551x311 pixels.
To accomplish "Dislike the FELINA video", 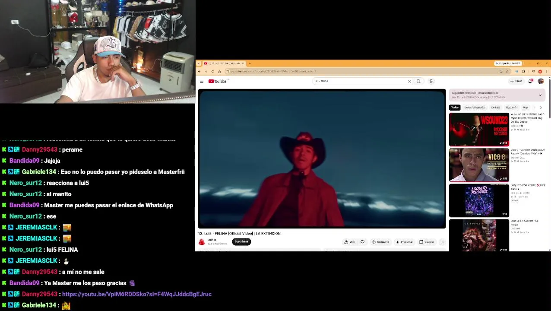I will pyautogui.click(x=362, y=242).
